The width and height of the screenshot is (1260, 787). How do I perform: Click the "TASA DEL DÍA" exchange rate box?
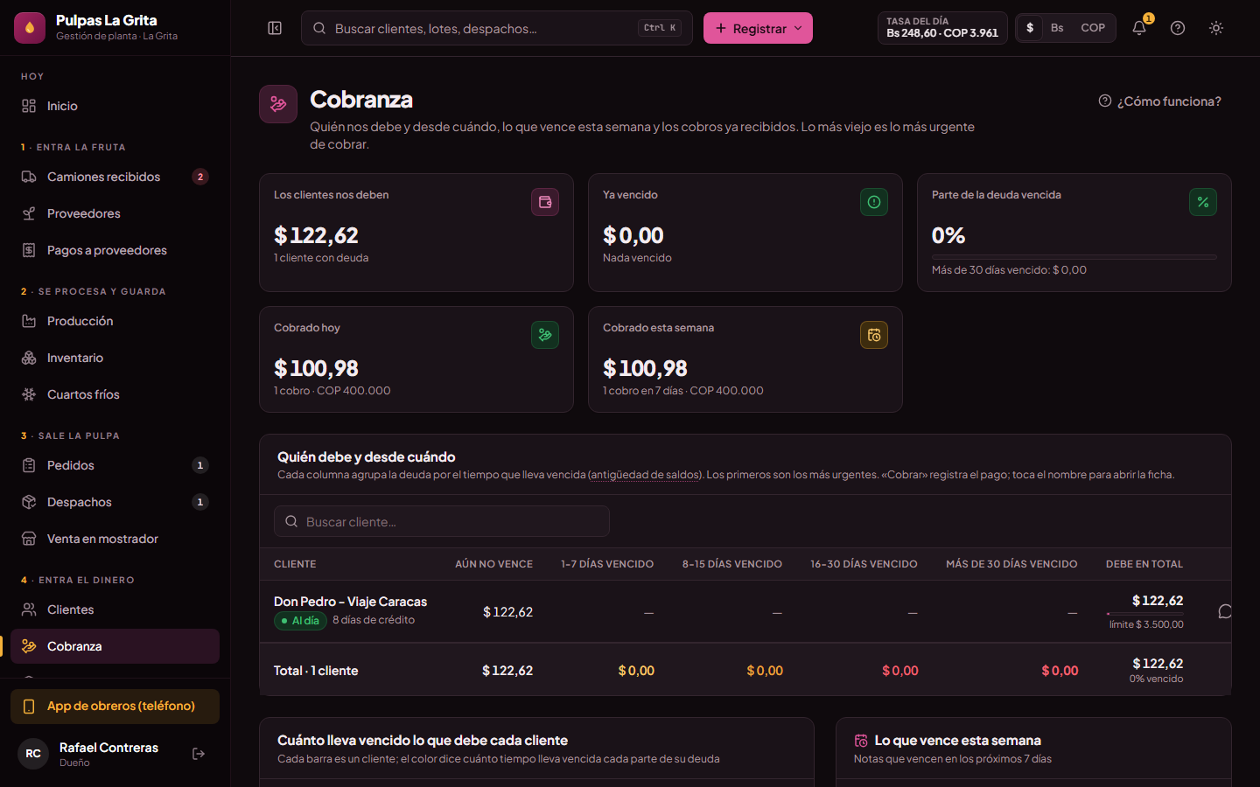942,28
